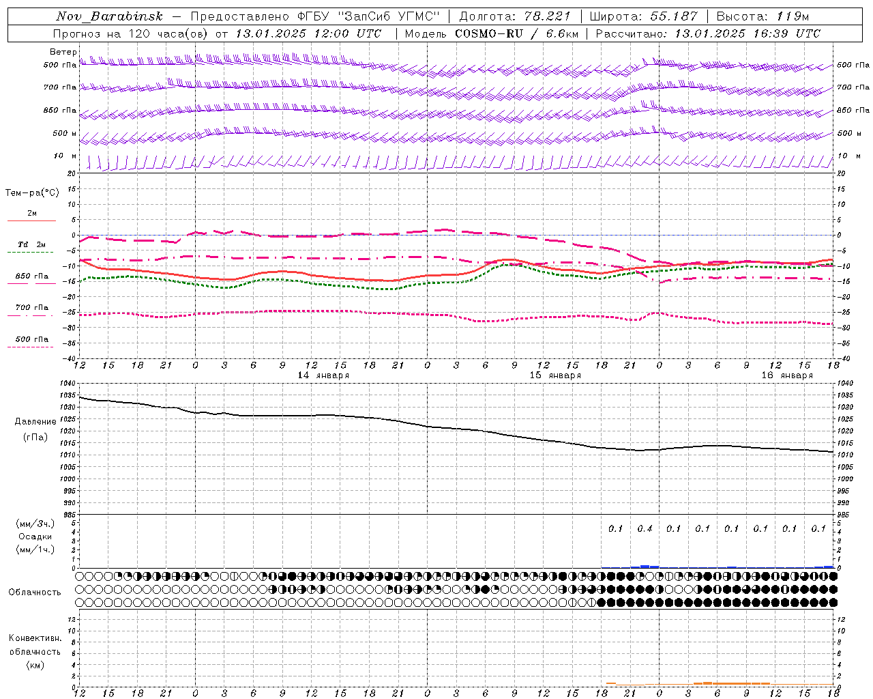Click the Td 2м legend label
The width and height of the screenshot is (873, 699).
(31, 244)
